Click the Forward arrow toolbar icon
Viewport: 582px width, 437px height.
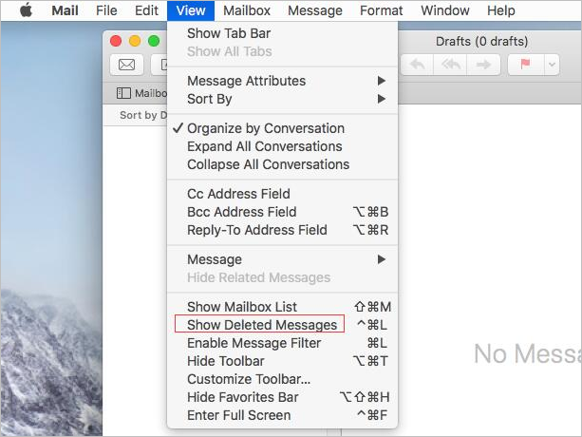coord(482,65)
